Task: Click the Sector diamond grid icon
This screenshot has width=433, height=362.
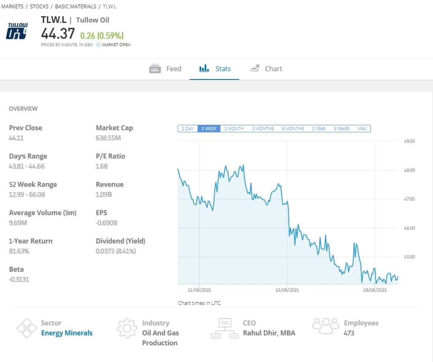Action: pos(26,328)
